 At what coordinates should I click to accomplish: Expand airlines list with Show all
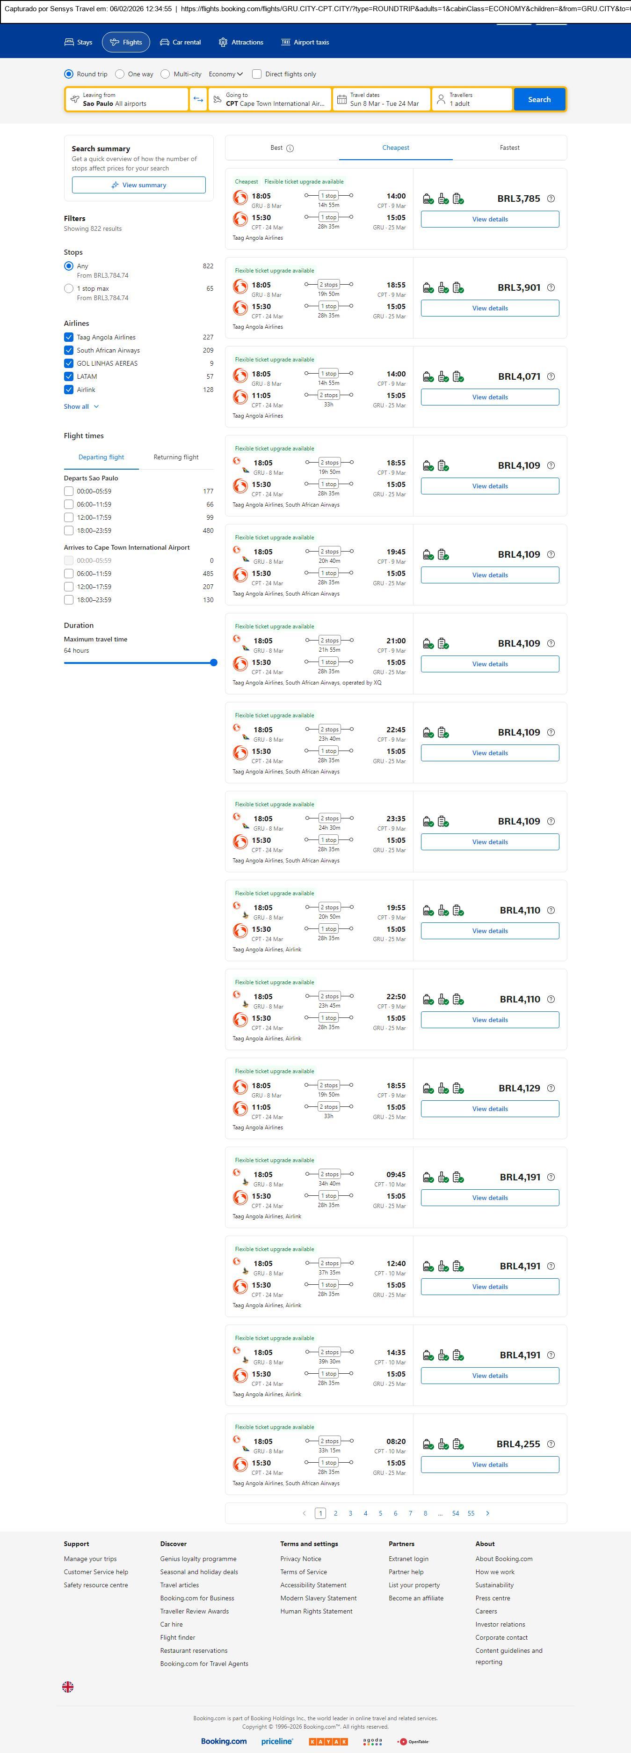81,406
